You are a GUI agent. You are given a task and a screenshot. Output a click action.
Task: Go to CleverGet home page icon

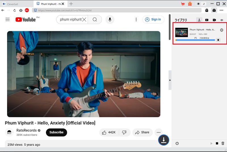click(x=21, y=10)
